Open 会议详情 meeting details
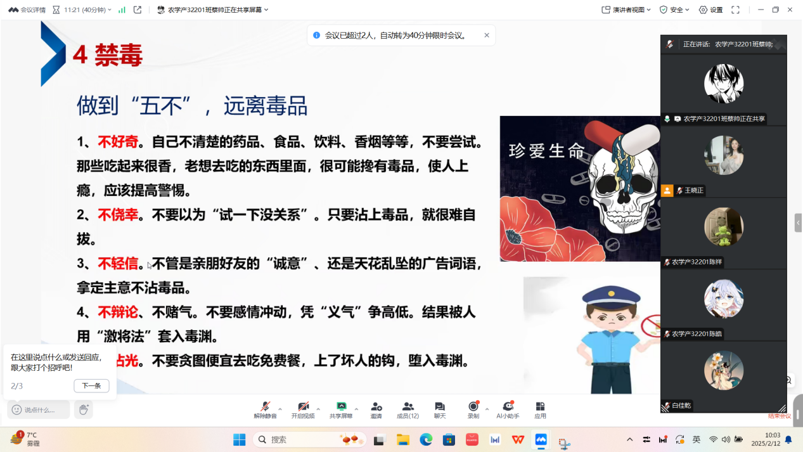 27,10
